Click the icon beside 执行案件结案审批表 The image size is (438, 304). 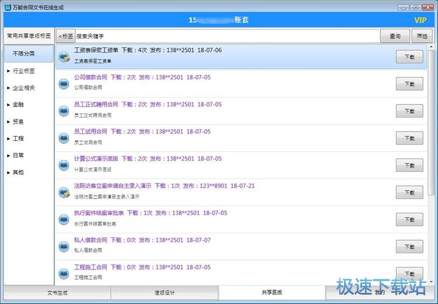tap(64, 219)
